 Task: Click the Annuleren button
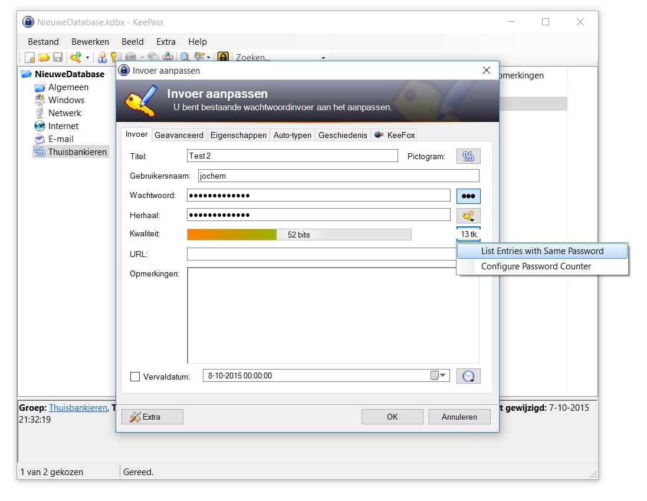tap(459, 417)
